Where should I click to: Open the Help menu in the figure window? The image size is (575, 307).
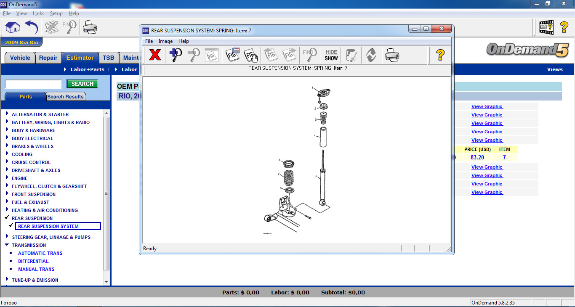[x=184, y=41]
